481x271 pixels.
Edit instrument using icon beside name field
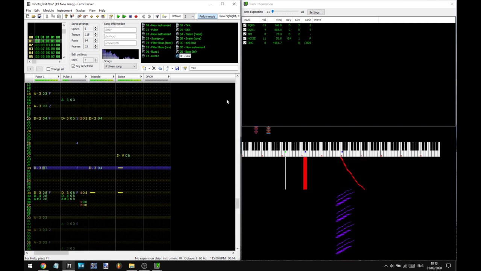tap(184, 68)
